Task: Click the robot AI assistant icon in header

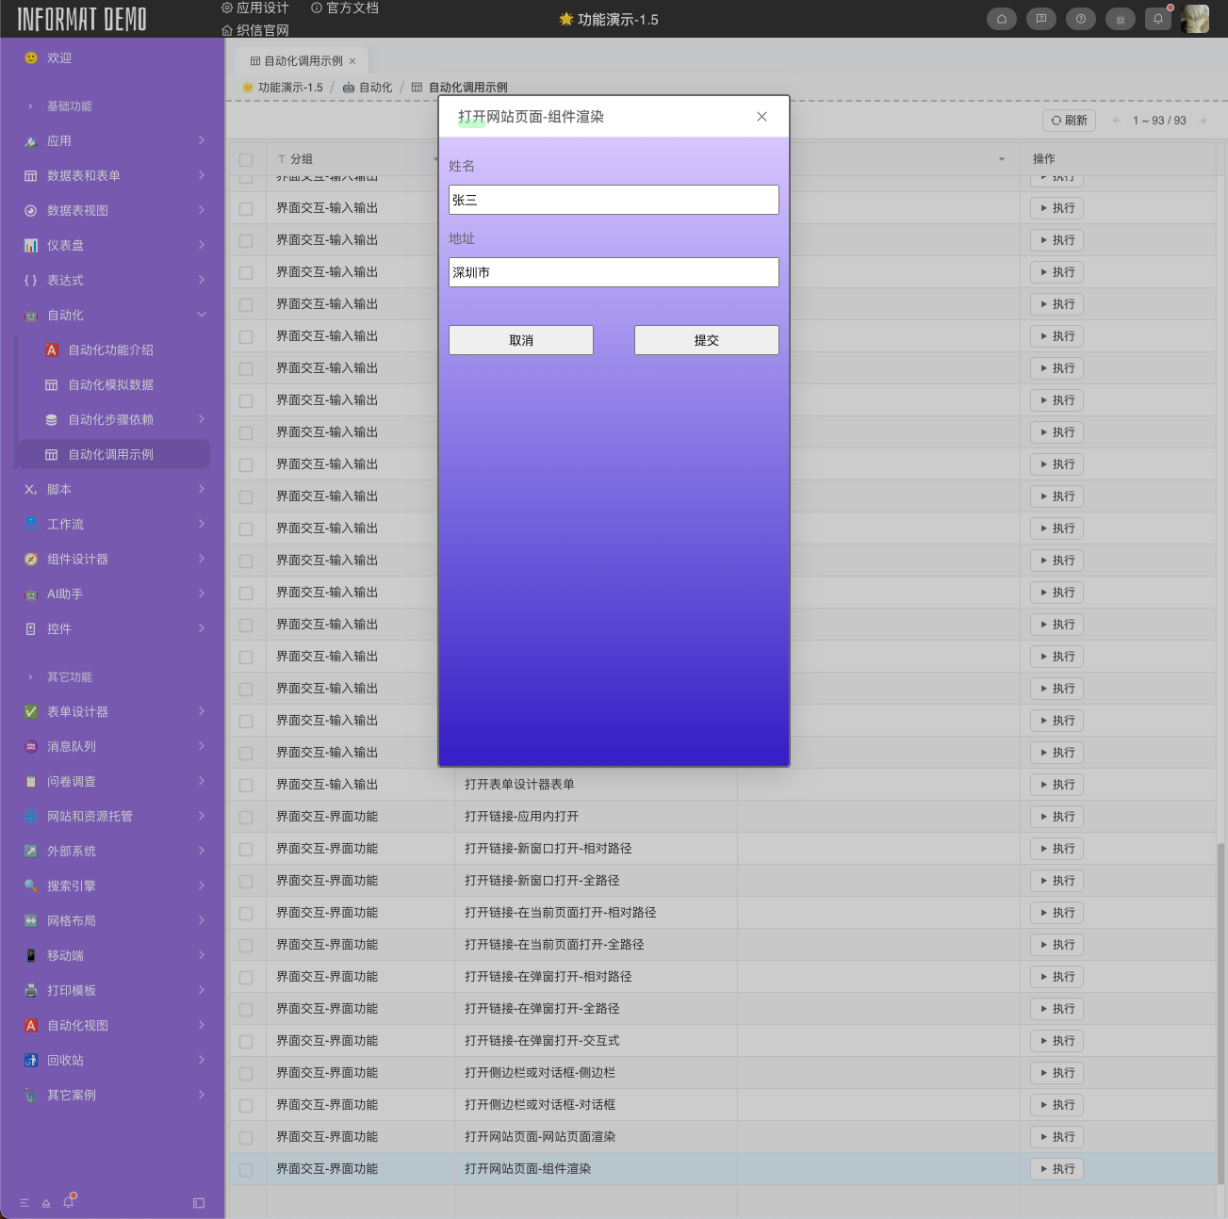Action: coord(1120,19)
